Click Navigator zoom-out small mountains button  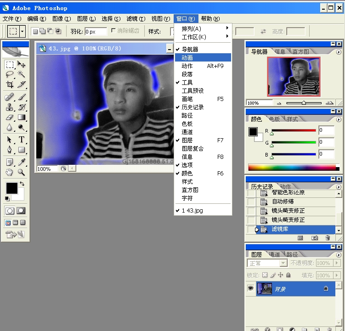pos(279,103)
